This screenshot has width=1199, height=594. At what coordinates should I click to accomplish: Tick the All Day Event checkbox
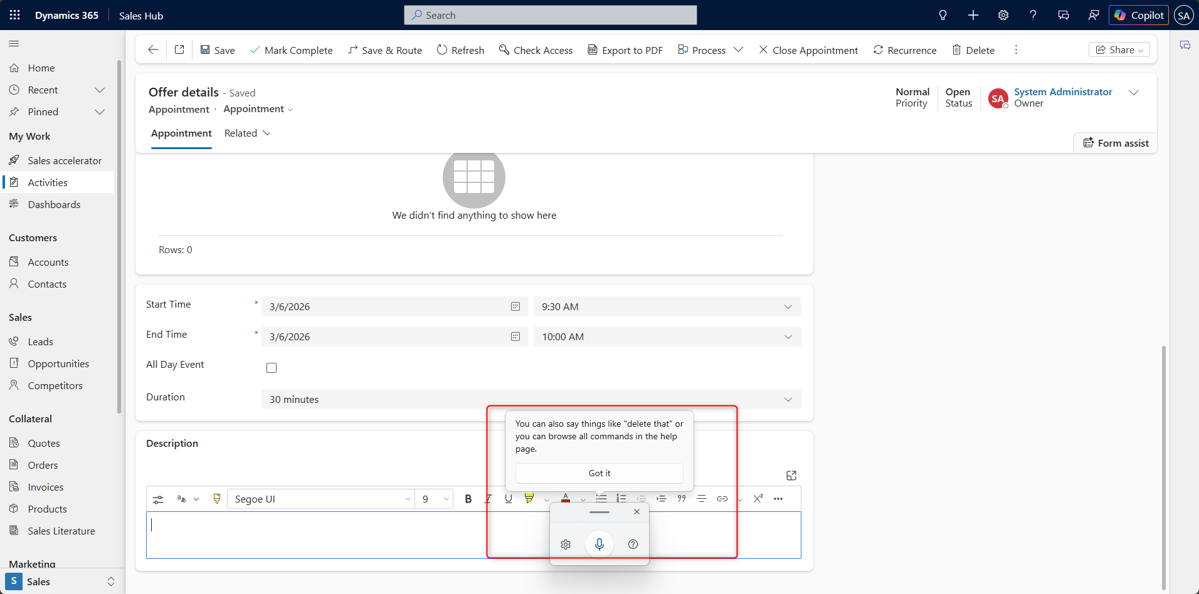pos(272,368)
